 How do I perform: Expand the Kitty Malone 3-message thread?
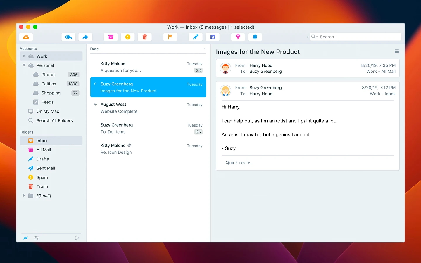[199, 70]
